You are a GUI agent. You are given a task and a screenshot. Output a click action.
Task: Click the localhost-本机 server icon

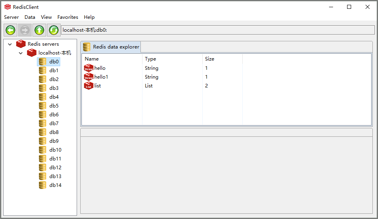coord(32,53)
